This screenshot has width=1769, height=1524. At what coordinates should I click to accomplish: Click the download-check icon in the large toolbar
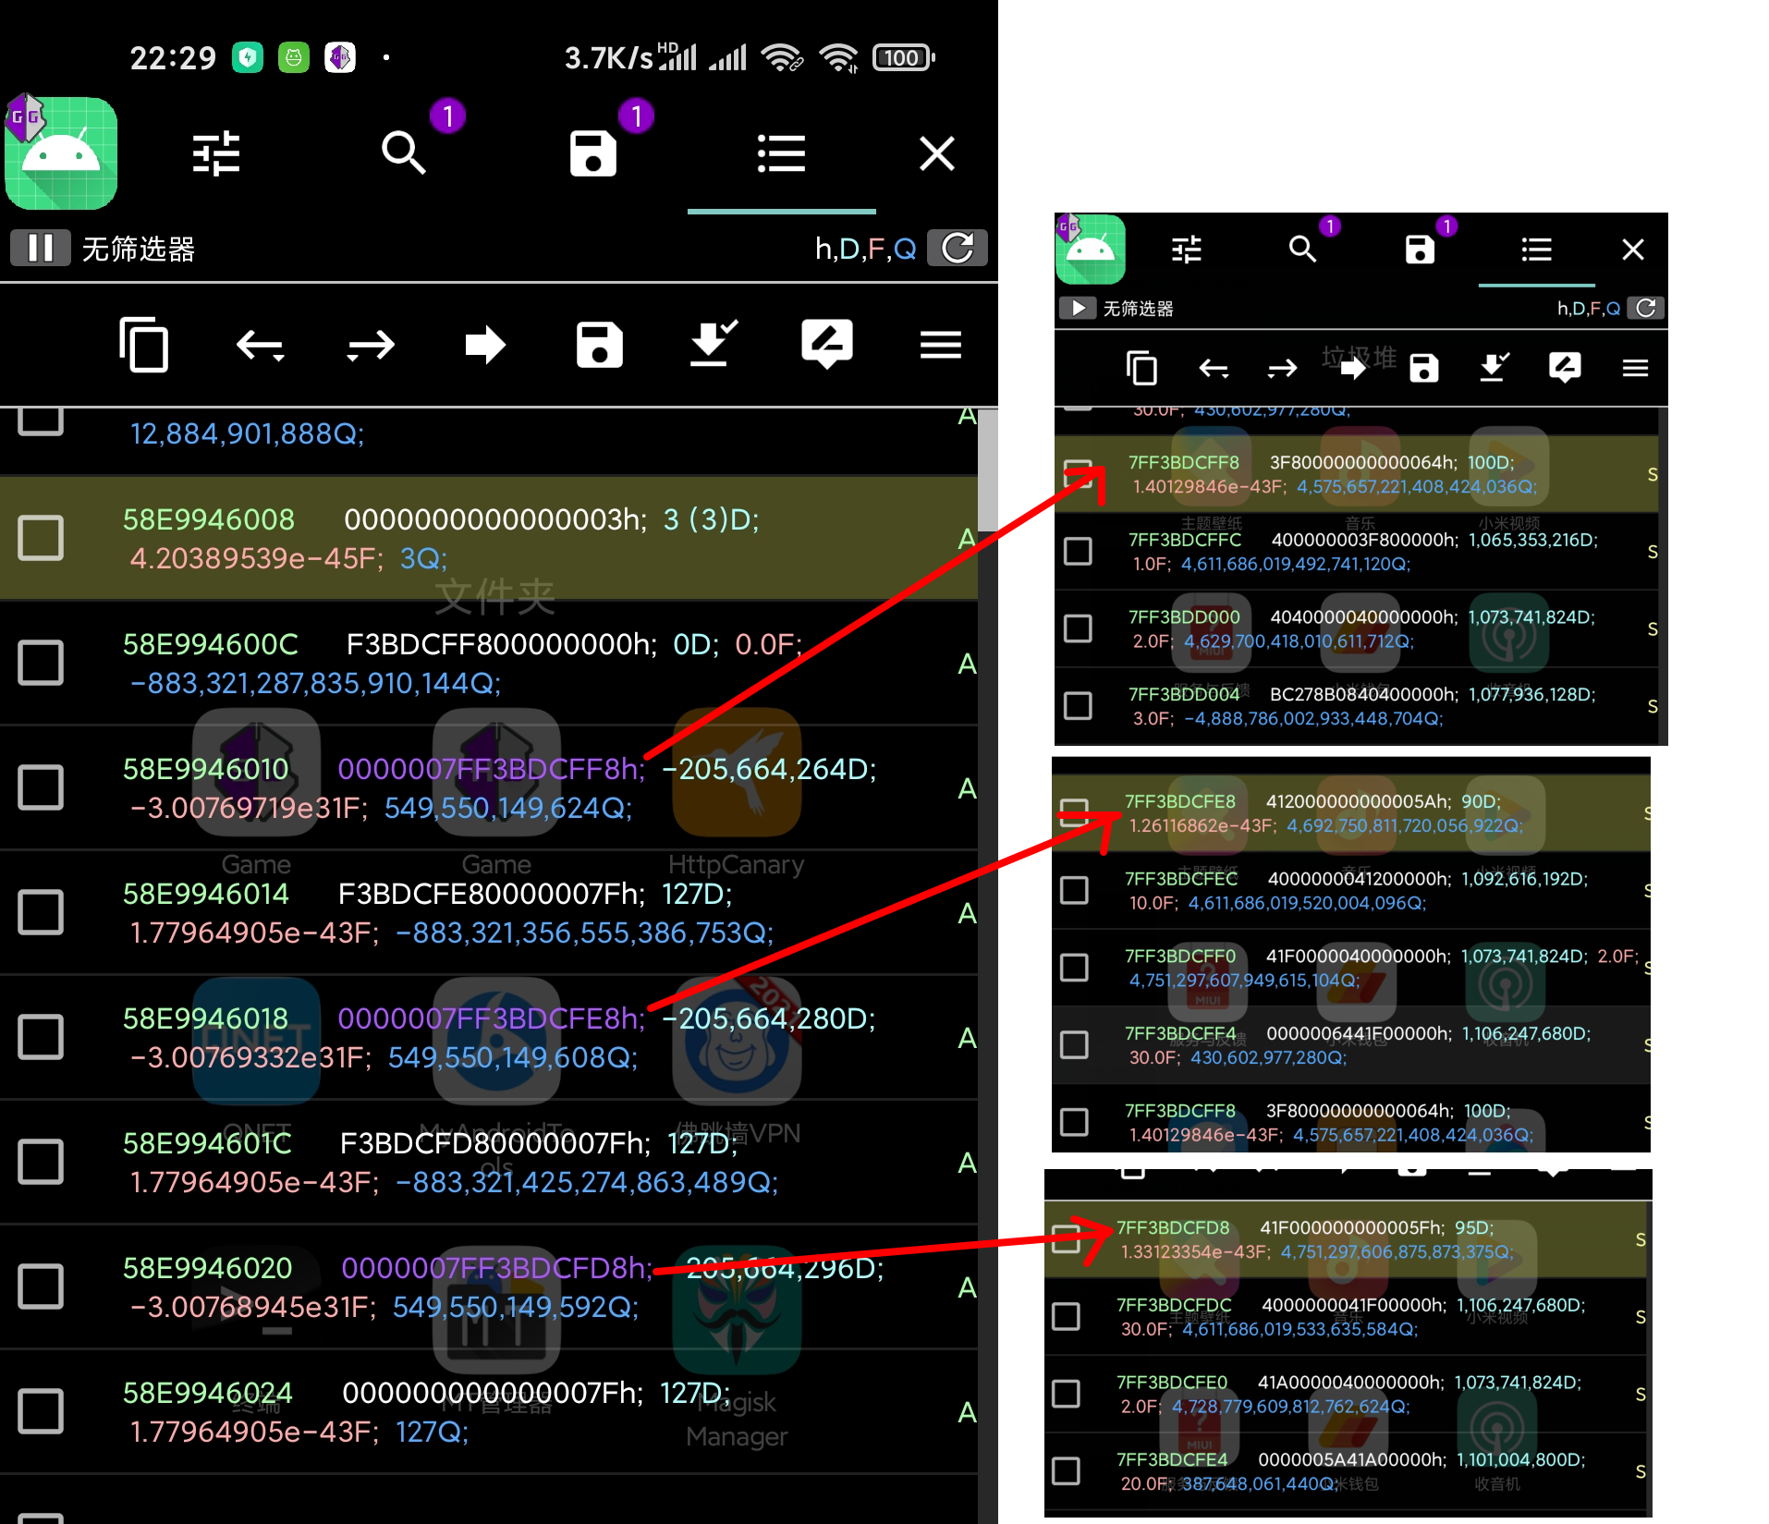tap(713, 344)
